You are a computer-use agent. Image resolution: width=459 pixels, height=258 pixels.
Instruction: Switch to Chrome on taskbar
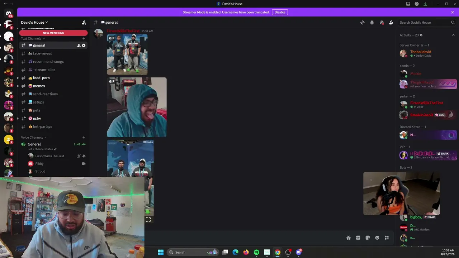[278, 252]
